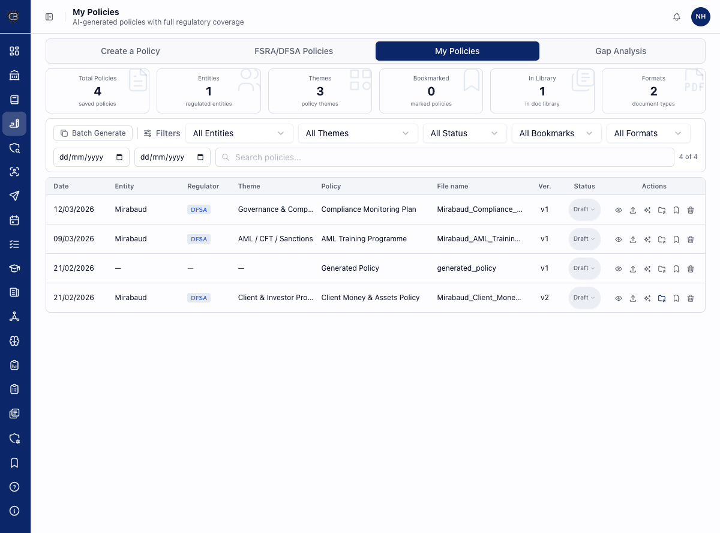The image size is (720, 533).
Task: Click the Batch Generate button
Action: [92, 133]
